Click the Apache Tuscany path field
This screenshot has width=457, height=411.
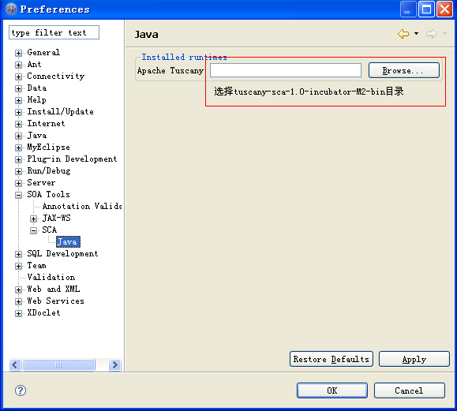pos(286,70)
